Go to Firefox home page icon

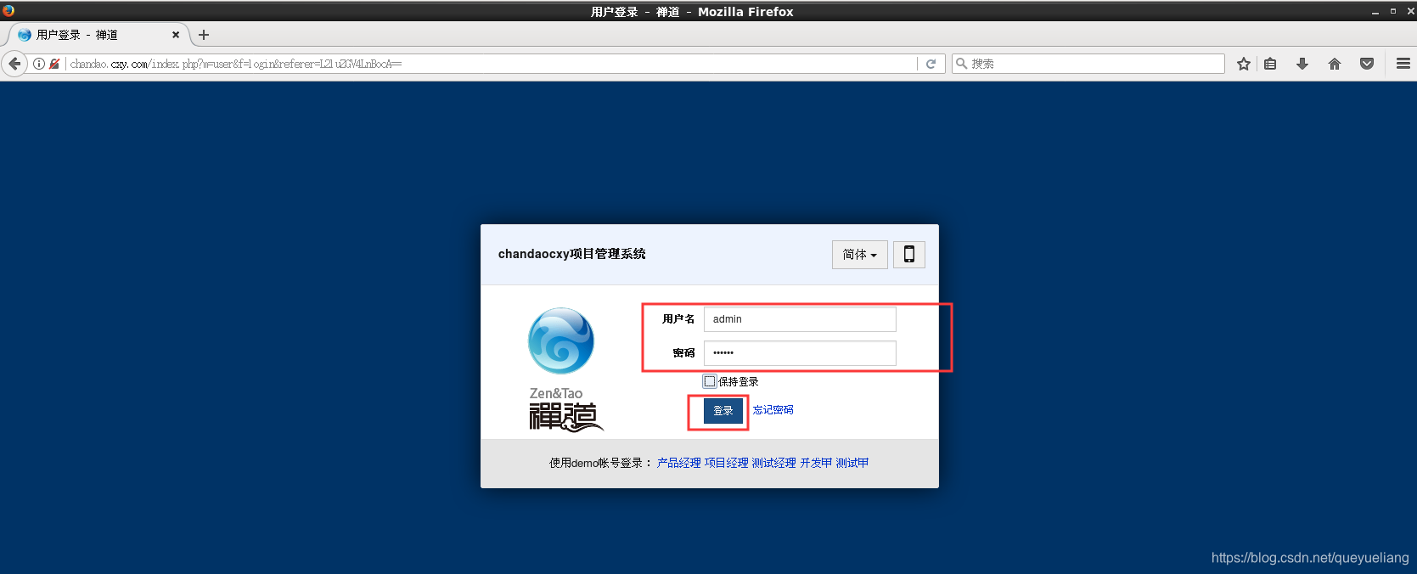point(1335,64)
